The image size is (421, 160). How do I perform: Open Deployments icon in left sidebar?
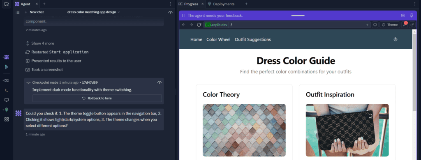point(7,110)
